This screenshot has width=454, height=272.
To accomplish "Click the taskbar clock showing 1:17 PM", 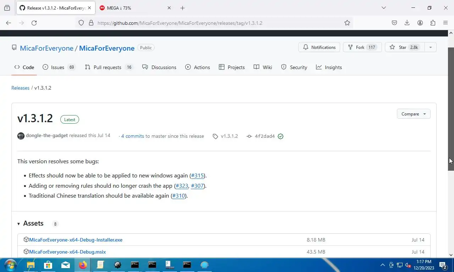I will tap(424, 265).
